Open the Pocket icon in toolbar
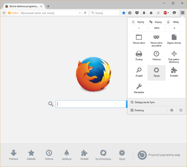Screen dimensions: 187x167 tap(137, 13)
